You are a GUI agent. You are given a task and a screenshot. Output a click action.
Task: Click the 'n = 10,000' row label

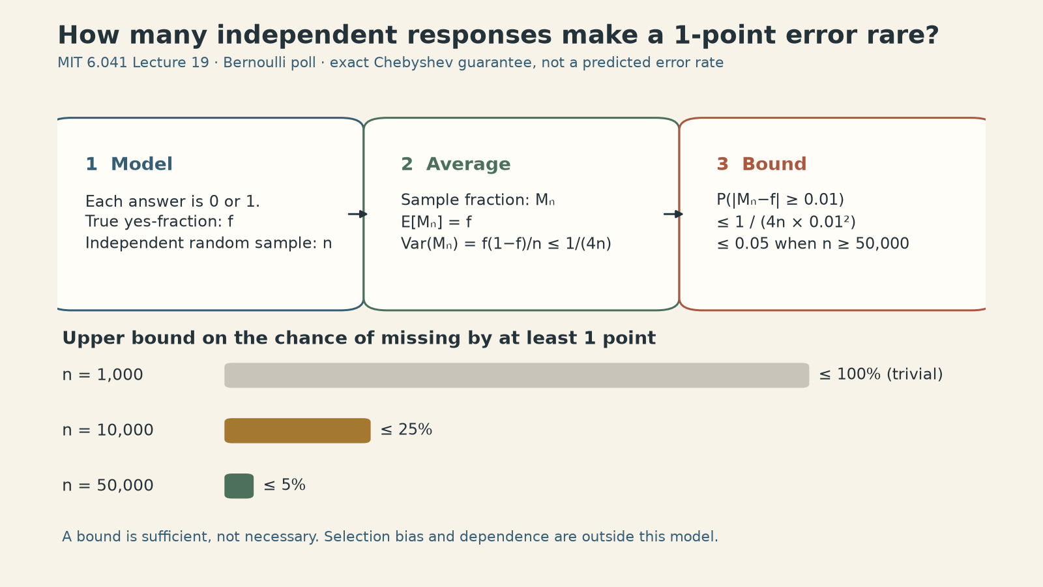pyautogui.click(x=108, y=430)
